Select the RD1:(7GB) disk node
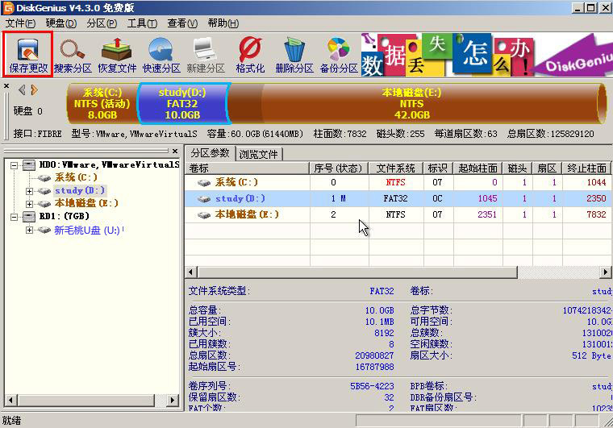This screenshot has width=613, height=428. click(64, 216)
